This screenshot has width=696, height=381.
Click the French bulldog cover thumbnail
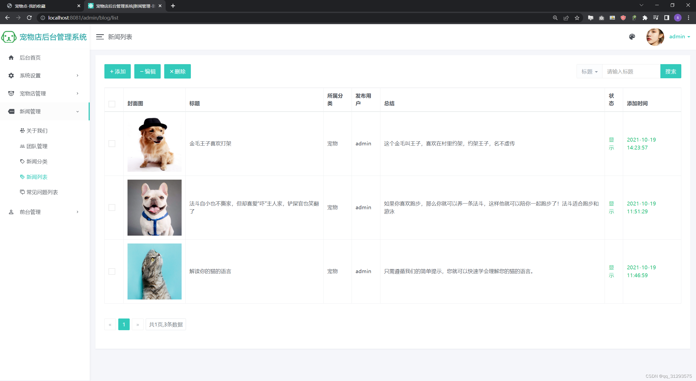point(154,207)
